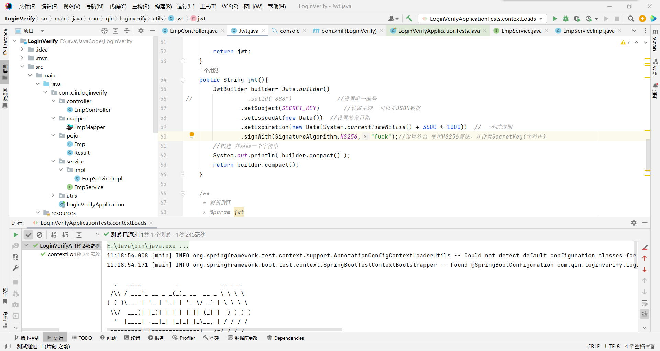660x351 pixels.
Task: Rerun tests using the run panel play icon
Action: pyautogui.click(x=15, y=235)
